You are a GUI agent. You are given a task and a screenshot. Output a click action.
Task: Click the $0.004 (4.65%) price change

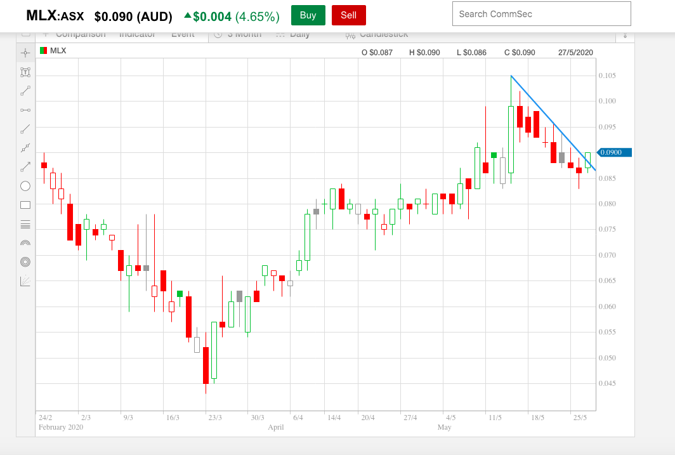pos(232,16)
